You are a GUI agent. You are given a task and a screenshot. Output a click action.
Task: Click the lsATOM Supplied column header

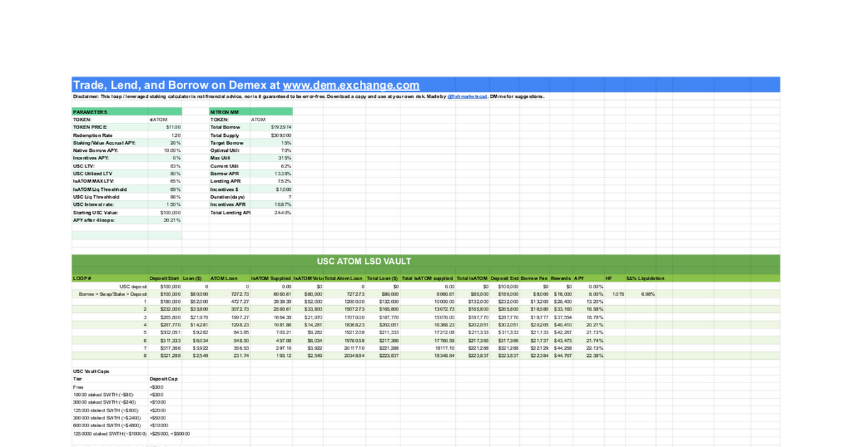[x=271, y=278]
